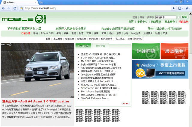This screenshot has width=192, height=127.
Task: Close the Mobile01 browser tab
Action: pos(36,2)
